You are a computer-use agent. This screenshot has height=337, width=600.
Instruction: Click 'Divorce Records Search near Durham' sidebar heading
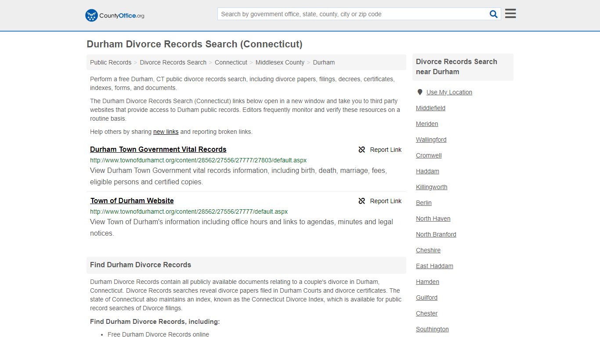coord(456,67)
